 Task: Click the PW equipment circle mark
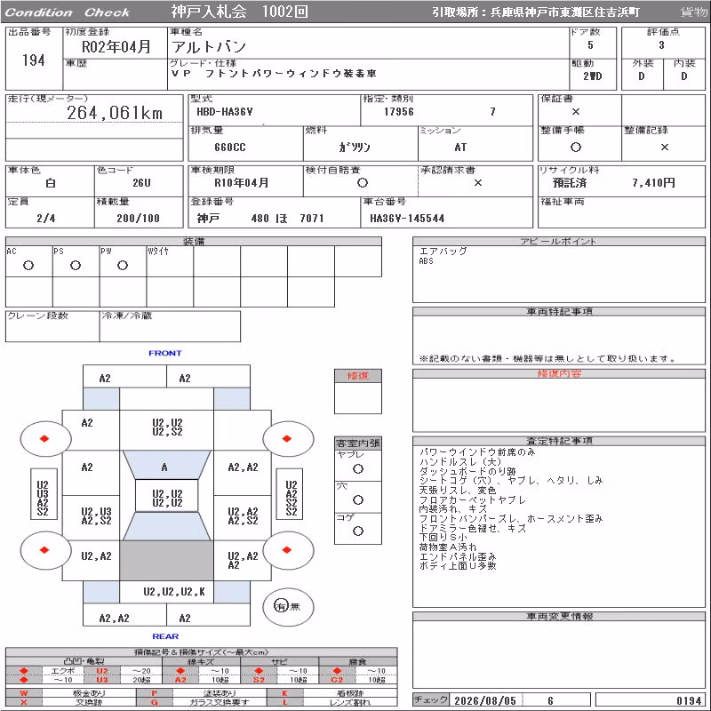123,265
